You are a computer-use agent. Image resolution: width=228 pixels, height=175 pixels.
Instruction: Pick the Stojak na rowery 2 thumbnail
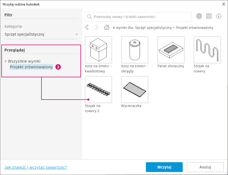point(99,90)
